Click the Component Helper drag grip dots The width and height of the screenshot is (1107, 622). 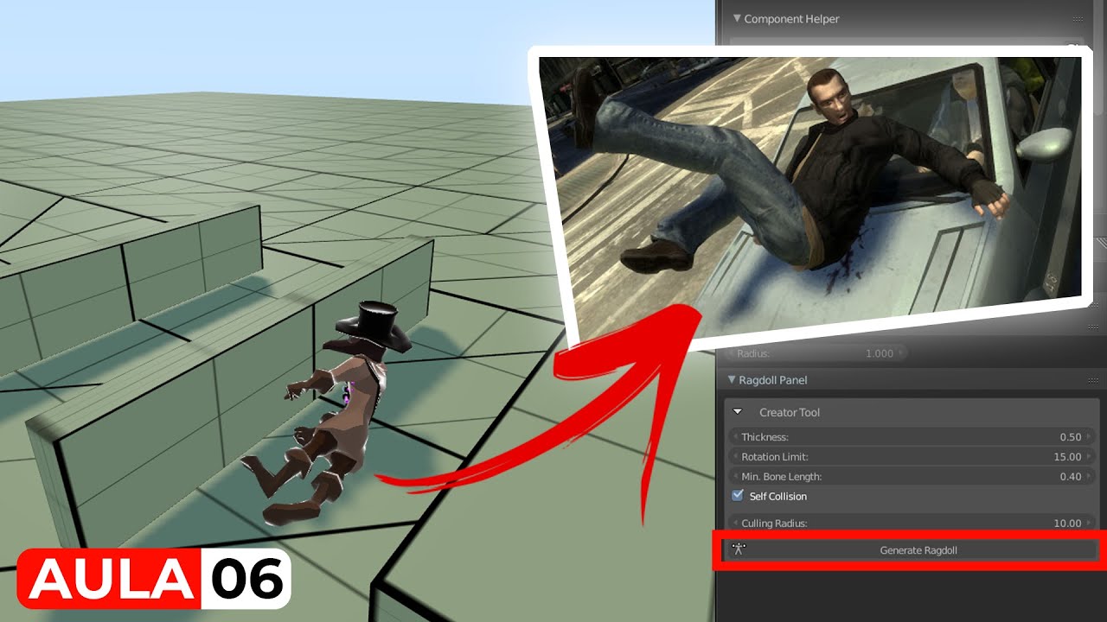coord(1078,19)
